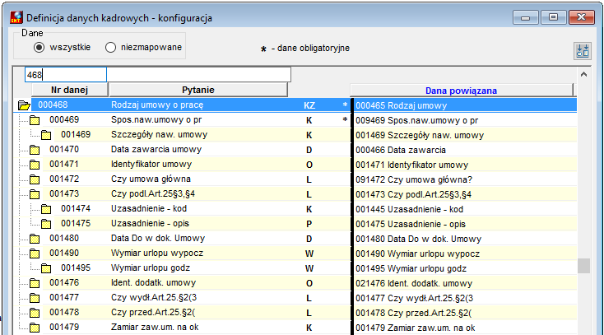Click folder icon of row 001473
Viewport: 604px width, 335px height.
point(35,194)
